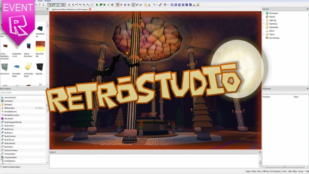Expand the Teams tree node
Image resolution: width=309 pixels, height=174 pixels.
click(x=264, y=34)
